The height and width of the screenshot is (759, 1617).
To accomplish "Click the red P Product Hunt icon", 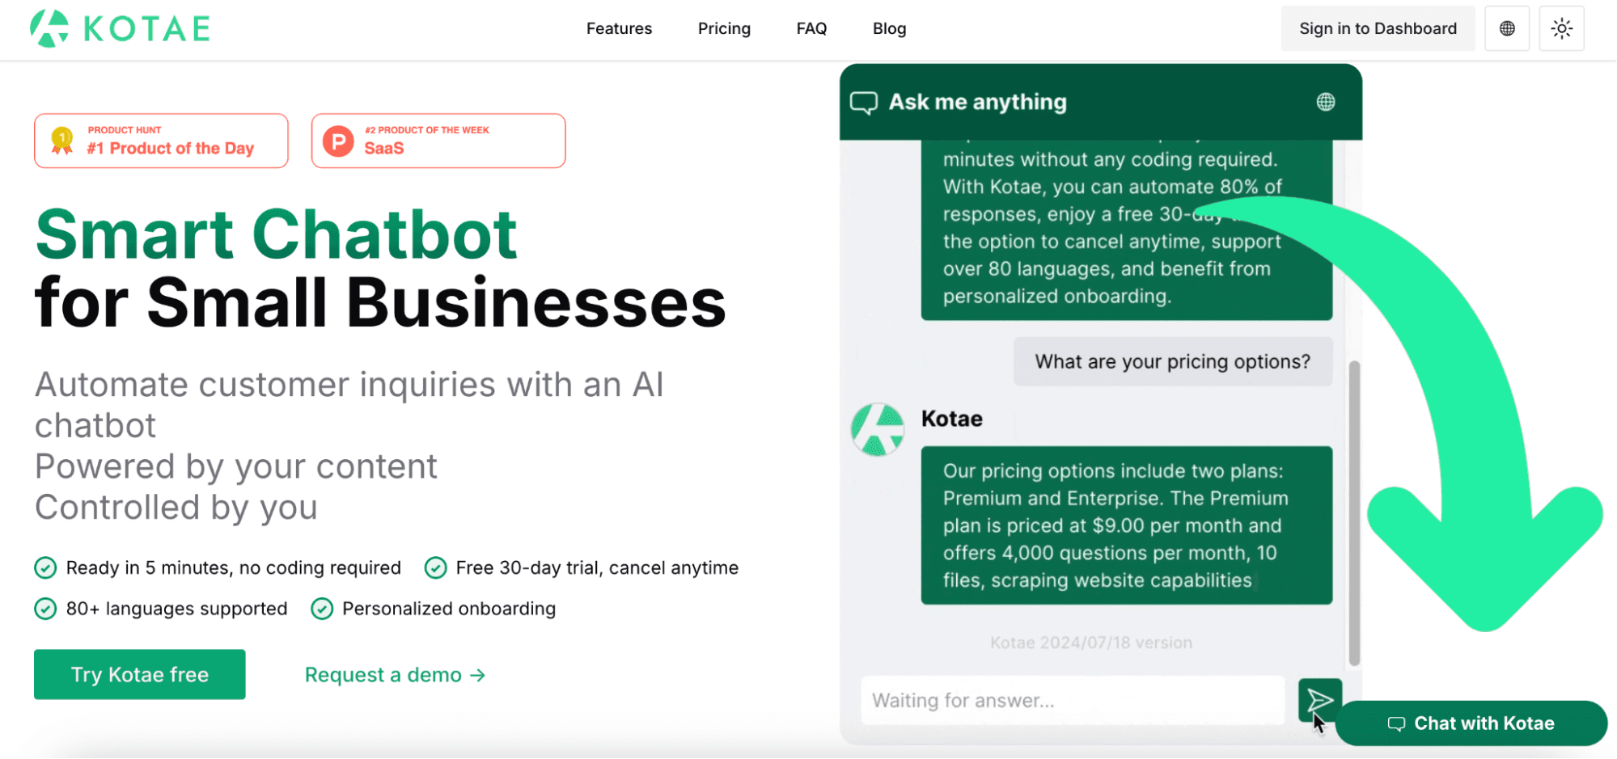I will [x=338, y=141].
